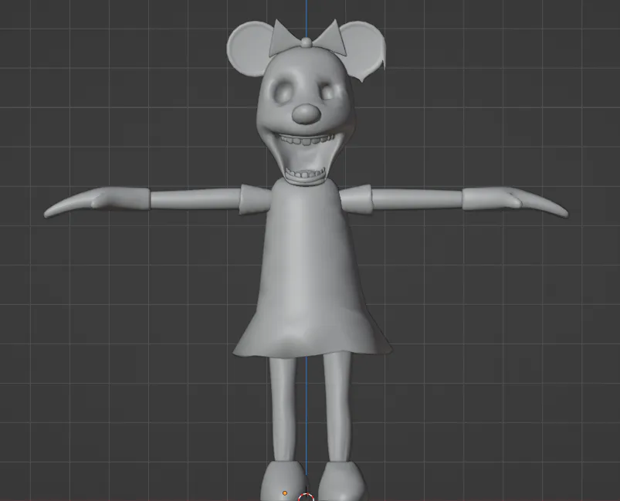This screenshot has width=620, height=501.
Task: Select the orange object origin dot
Action: coord(285,493)
